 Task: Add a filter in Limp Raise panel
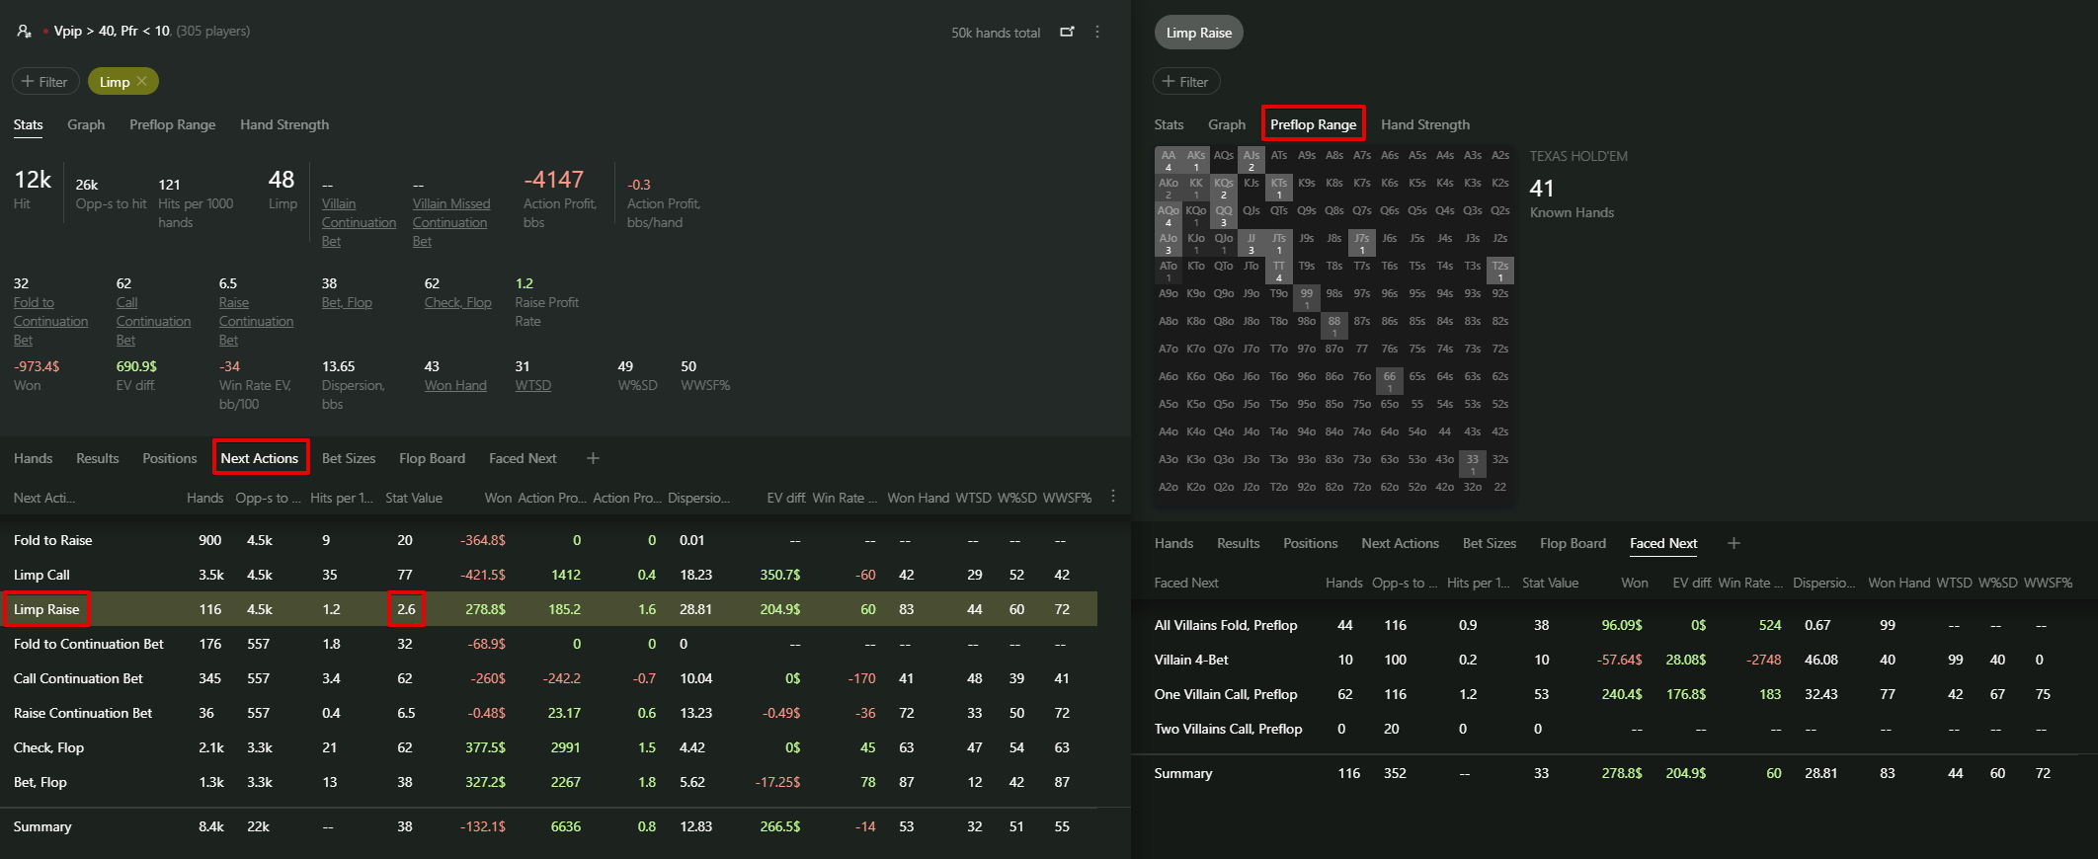[1186, 82]
